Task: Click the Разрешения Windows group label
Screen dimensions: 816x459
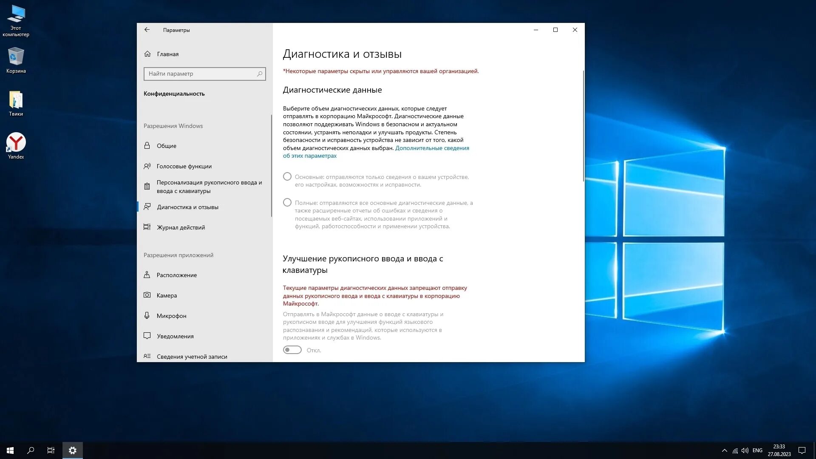Action: pyautogui.click(x=173, y=126)
